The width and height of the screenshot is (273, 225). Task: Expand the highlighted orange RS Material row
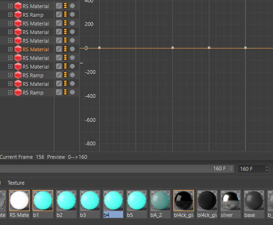pyautogui.click(x=10, y=49)
